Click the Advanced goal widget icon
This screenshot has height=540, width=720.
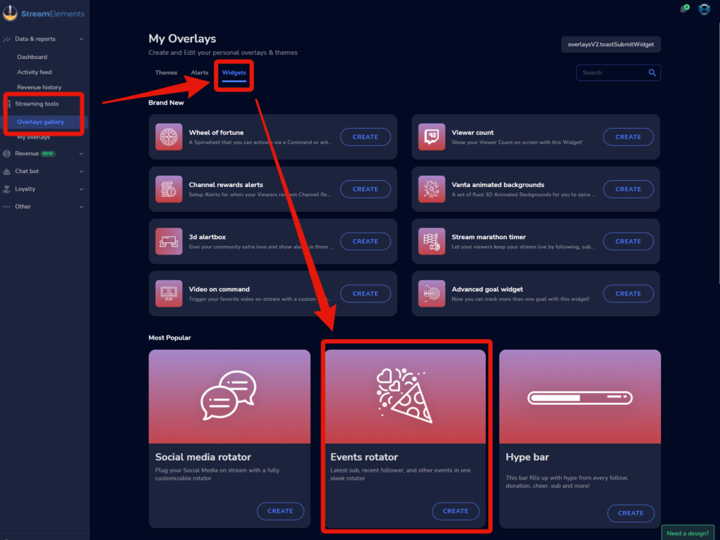431,293
